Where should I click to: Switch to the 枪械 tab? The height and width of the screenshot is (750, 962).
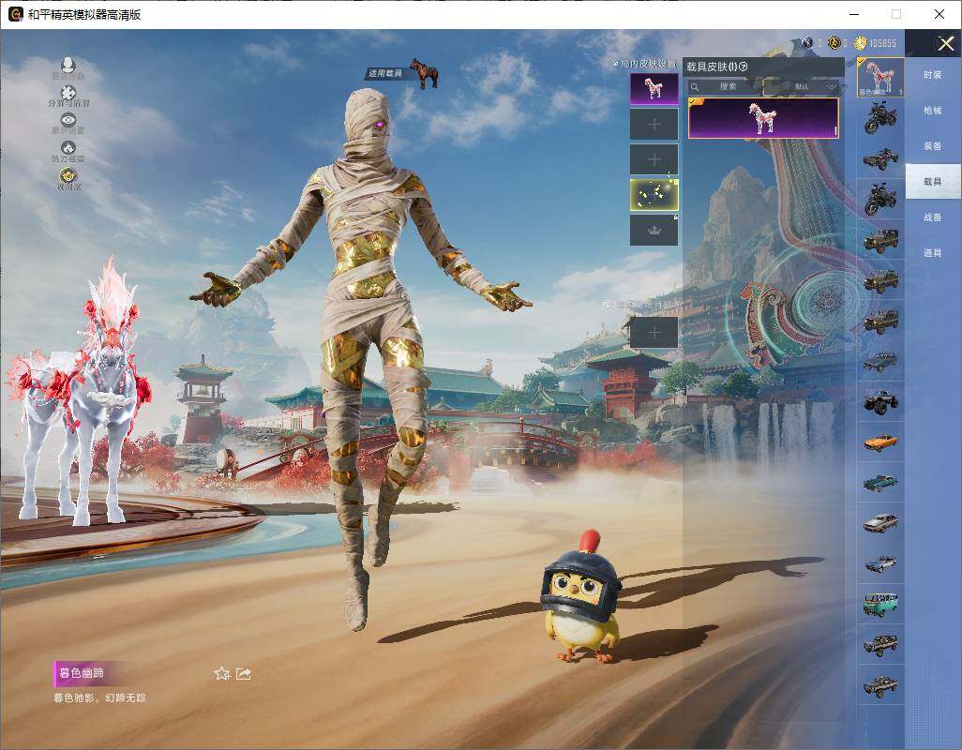pyautogui.click(x=933, y=111)
